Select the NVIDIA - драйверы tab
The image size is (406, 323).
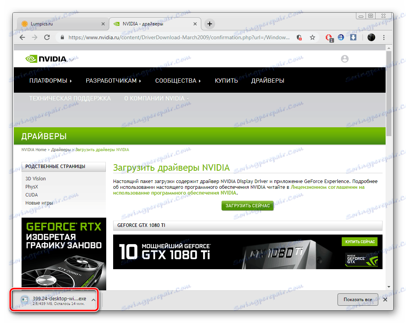coord(155,24)
